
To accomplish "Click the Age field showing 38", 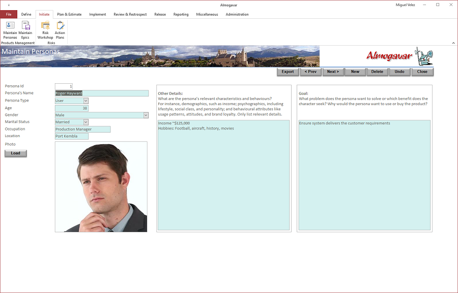I will 72,108.
